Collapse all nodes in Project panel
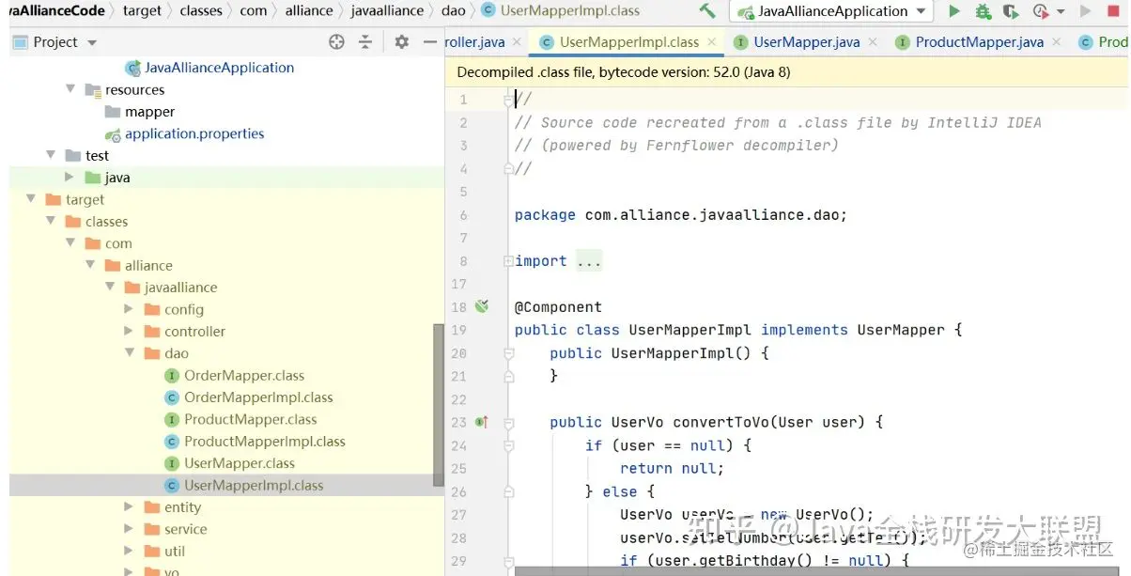 pos(367,42)
